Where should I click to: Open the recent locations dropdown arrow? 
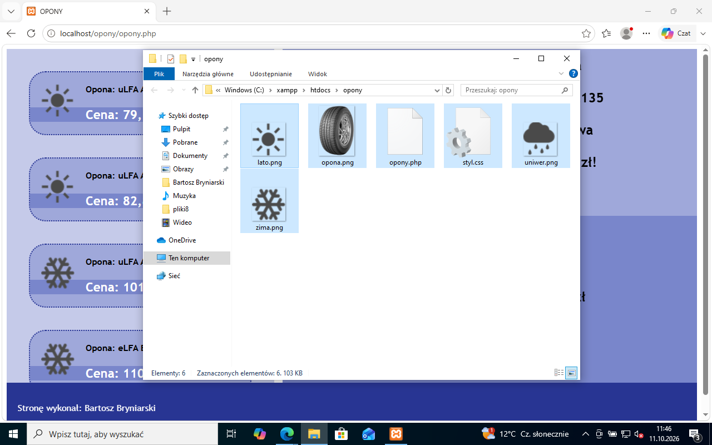tap(184, 90)
